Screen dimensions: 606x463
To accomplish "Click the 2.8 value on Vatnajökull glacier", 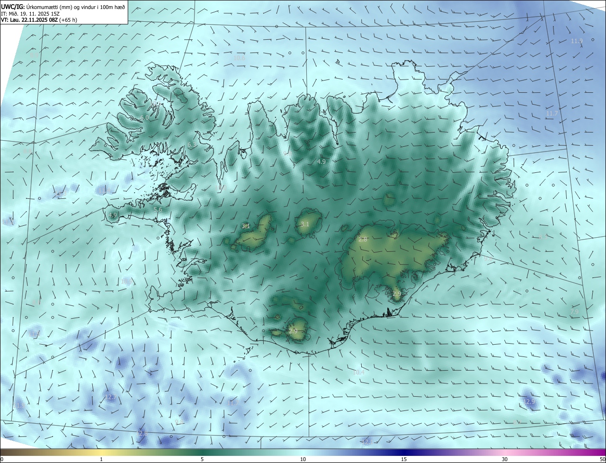I will point(363,240).
